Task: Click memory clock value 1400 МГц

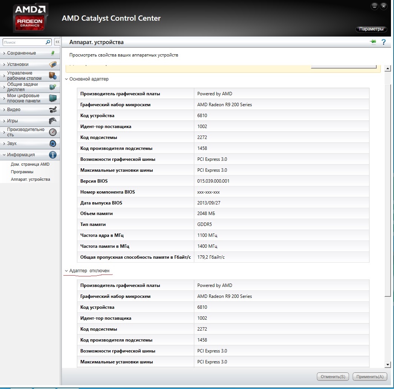Action: coord(207,246)
